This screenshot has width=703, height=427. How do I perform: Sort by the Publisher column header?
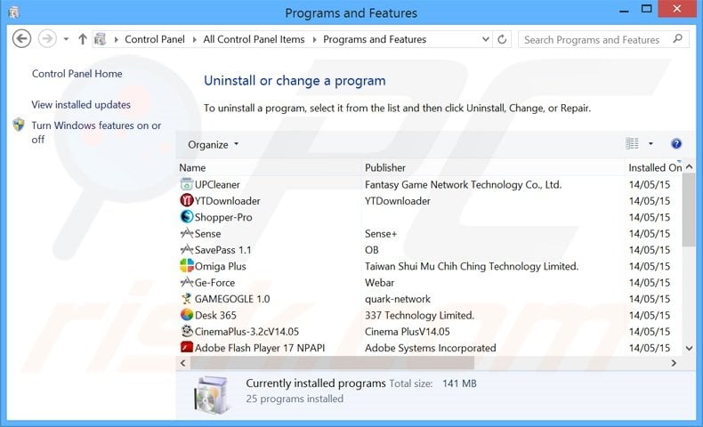click(x=493, y=167)
